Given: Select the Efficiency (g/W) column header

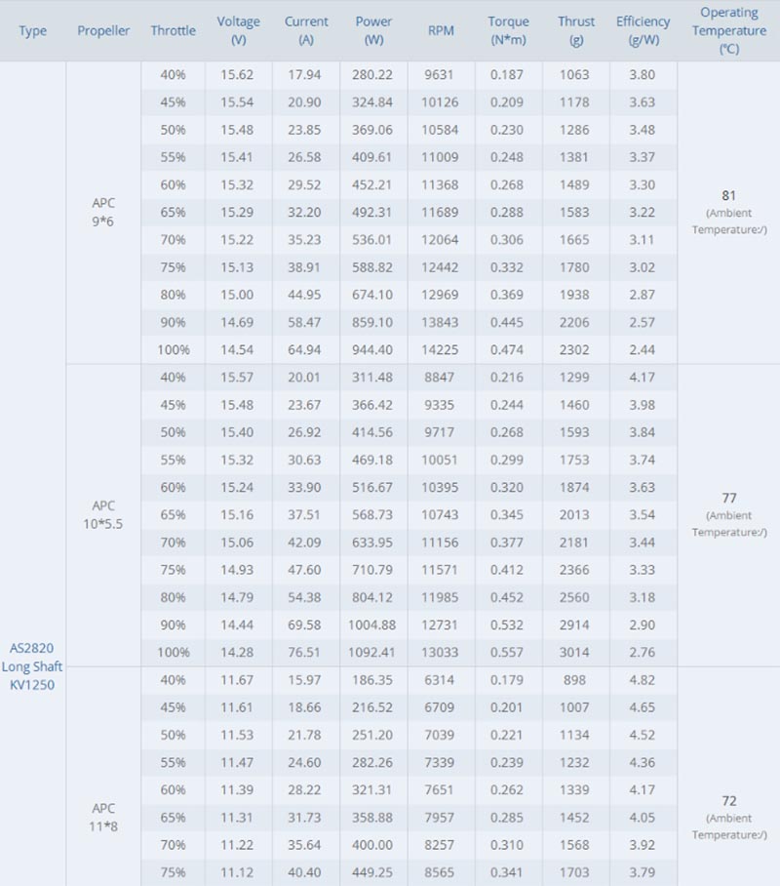Looking at the screenshot, I should [643, 31].
